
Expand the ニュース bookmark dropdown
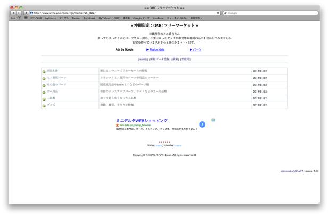point(177,18)
